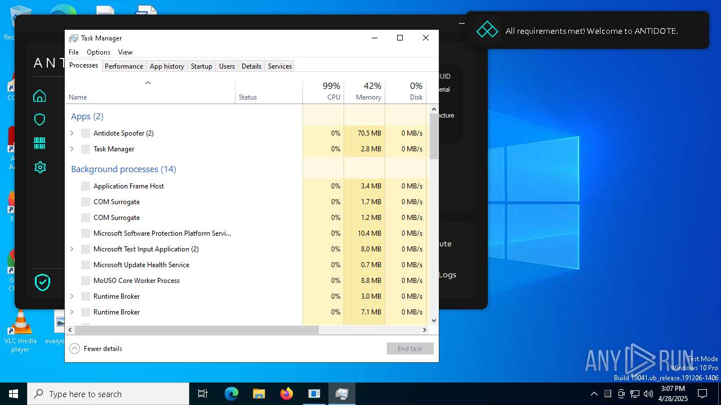Viewport: 721px width, 405px height.
Task: Launch Firefox from the taskbar
Action: click(x=287, y=394)
